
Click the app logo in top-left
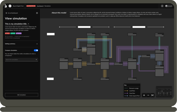pos(6,6)
